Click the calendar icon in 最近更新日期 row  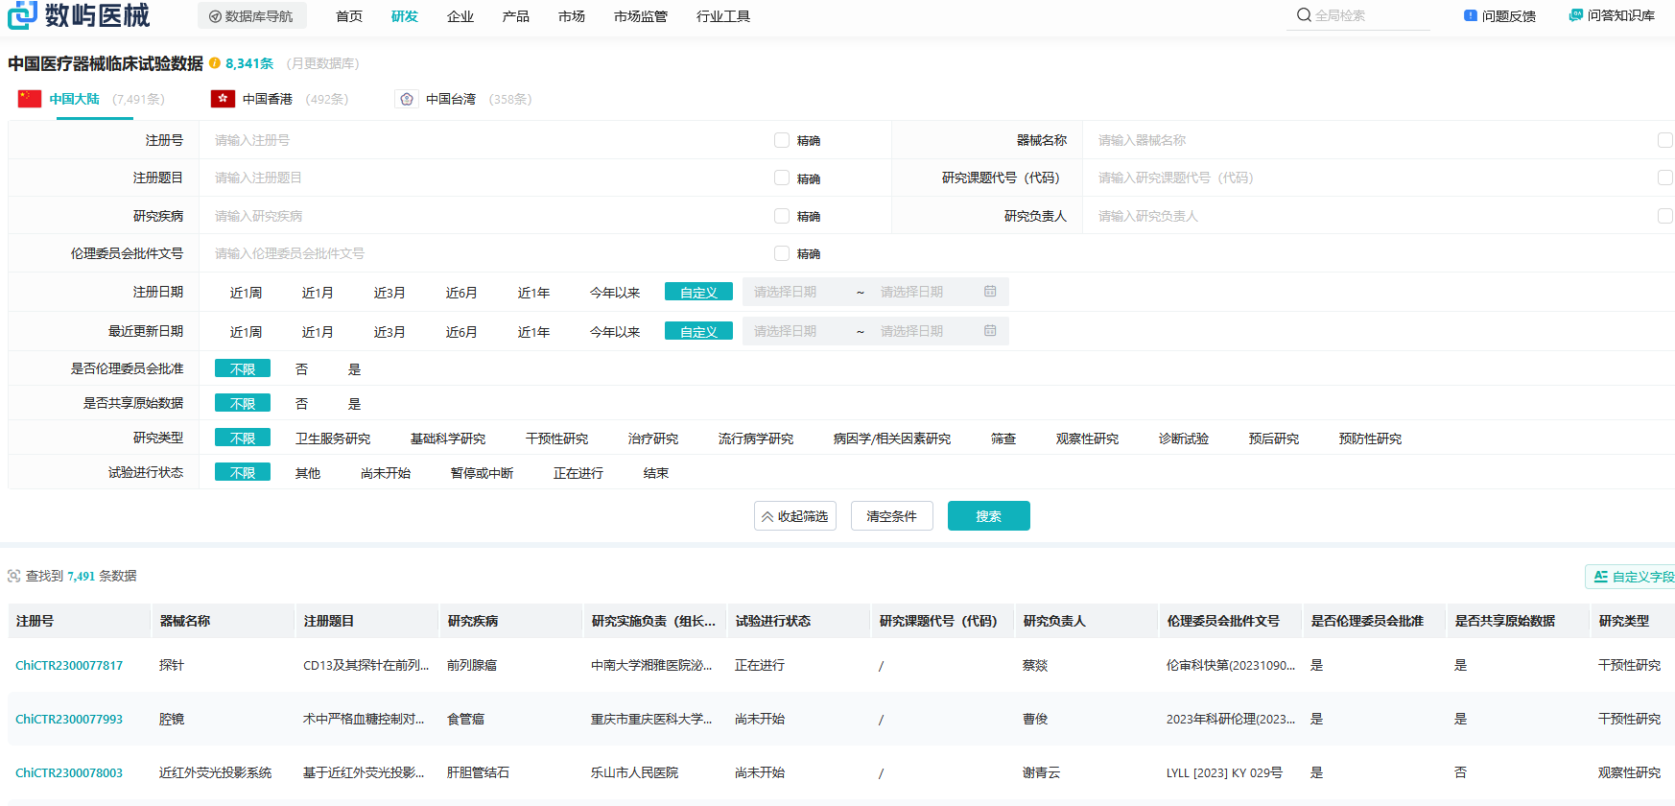[990, 331]
